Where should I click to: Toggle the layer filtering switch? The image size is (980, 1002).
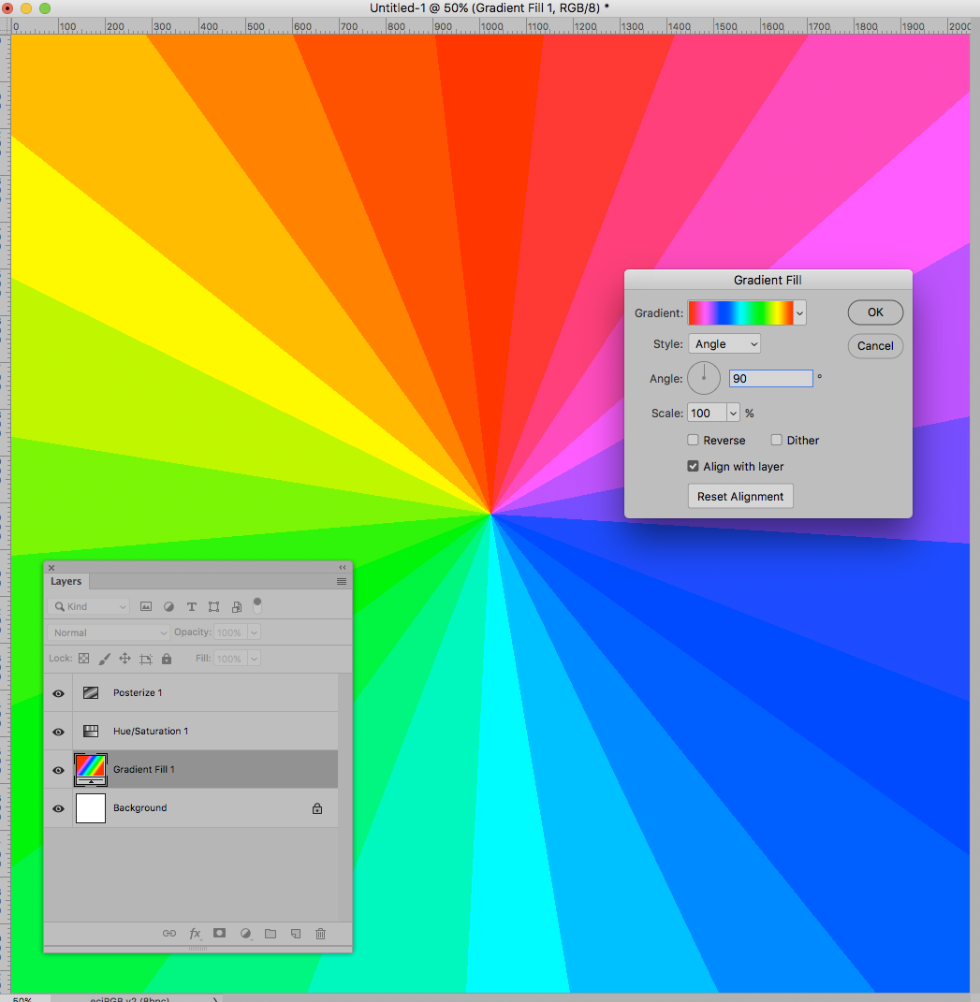[x=257, y=605]
